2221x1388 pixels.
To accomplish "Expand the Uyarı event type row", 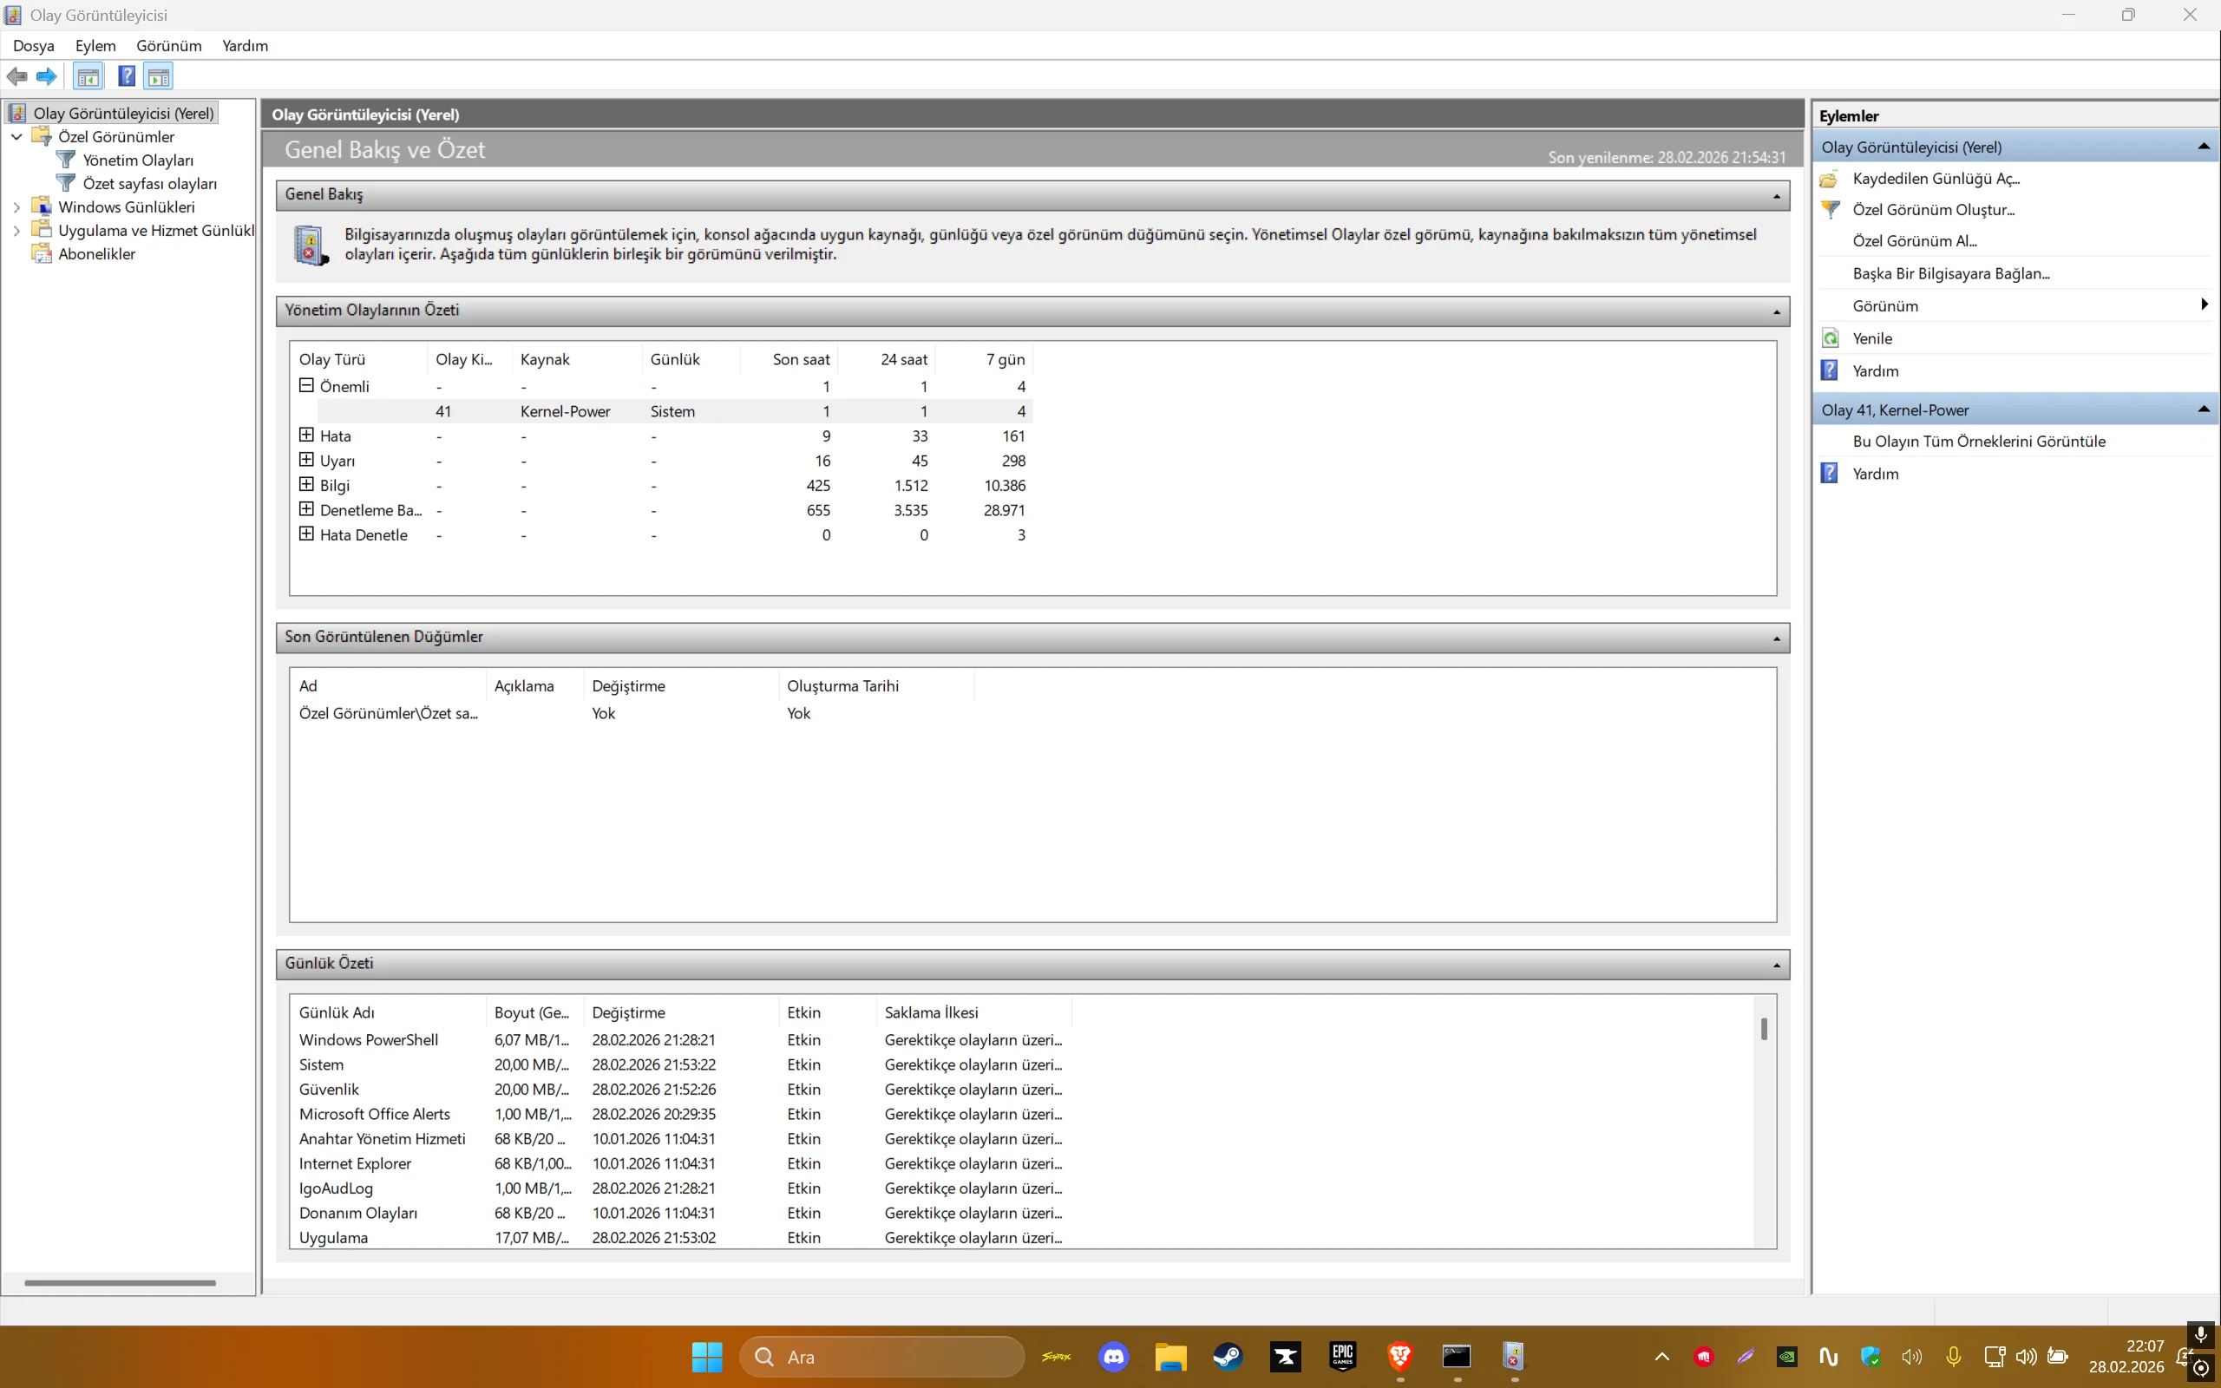I will click(x=306, y=460).
